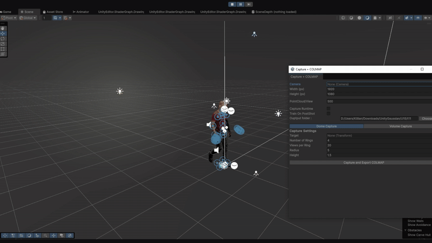
Task: Collapse the Obstacles section
Action: click(x=406, y=230)
